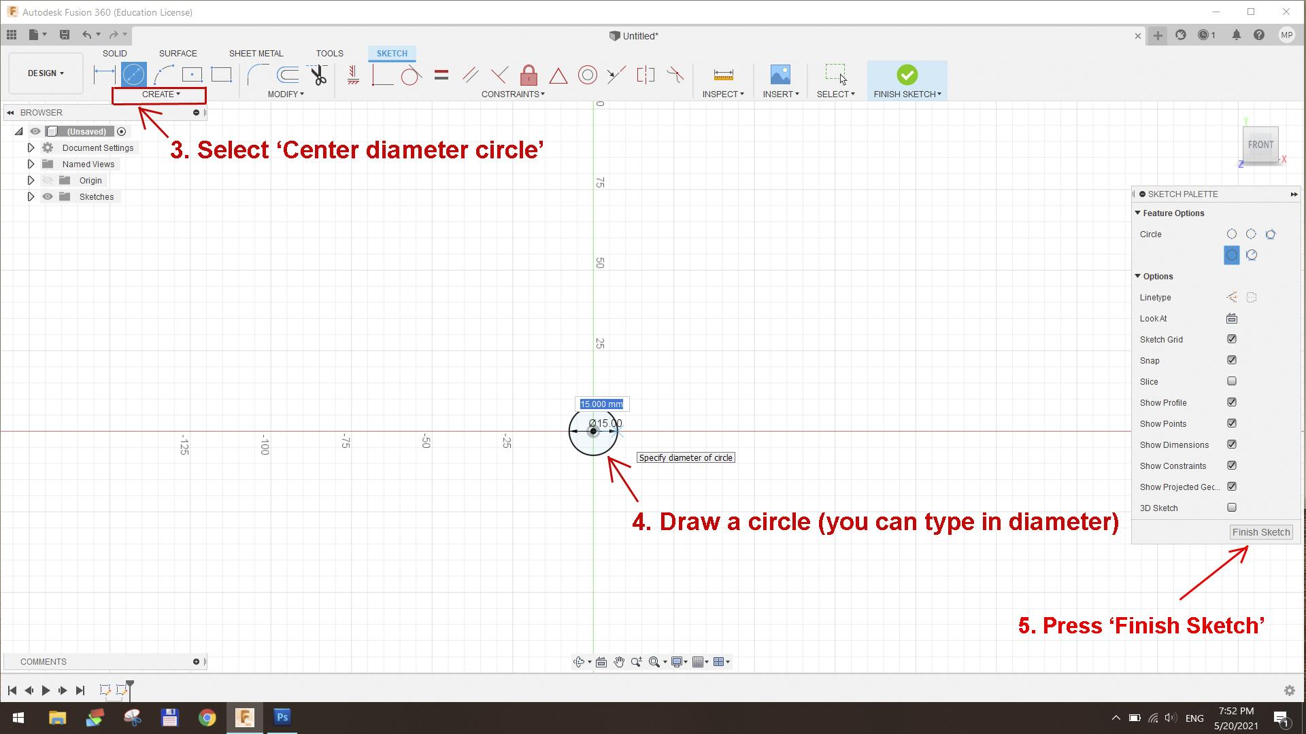
Task: Switch to the SHEET METAL tab
Action: [256, 53]
